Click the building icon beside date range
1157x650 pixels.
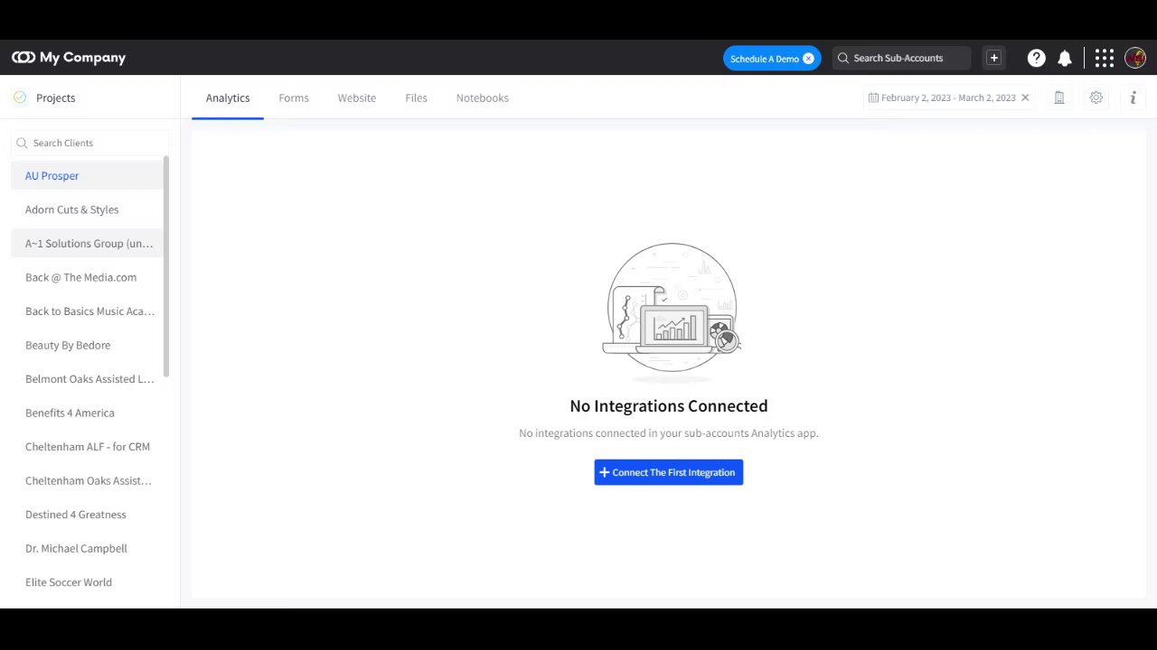(1059, 97)
